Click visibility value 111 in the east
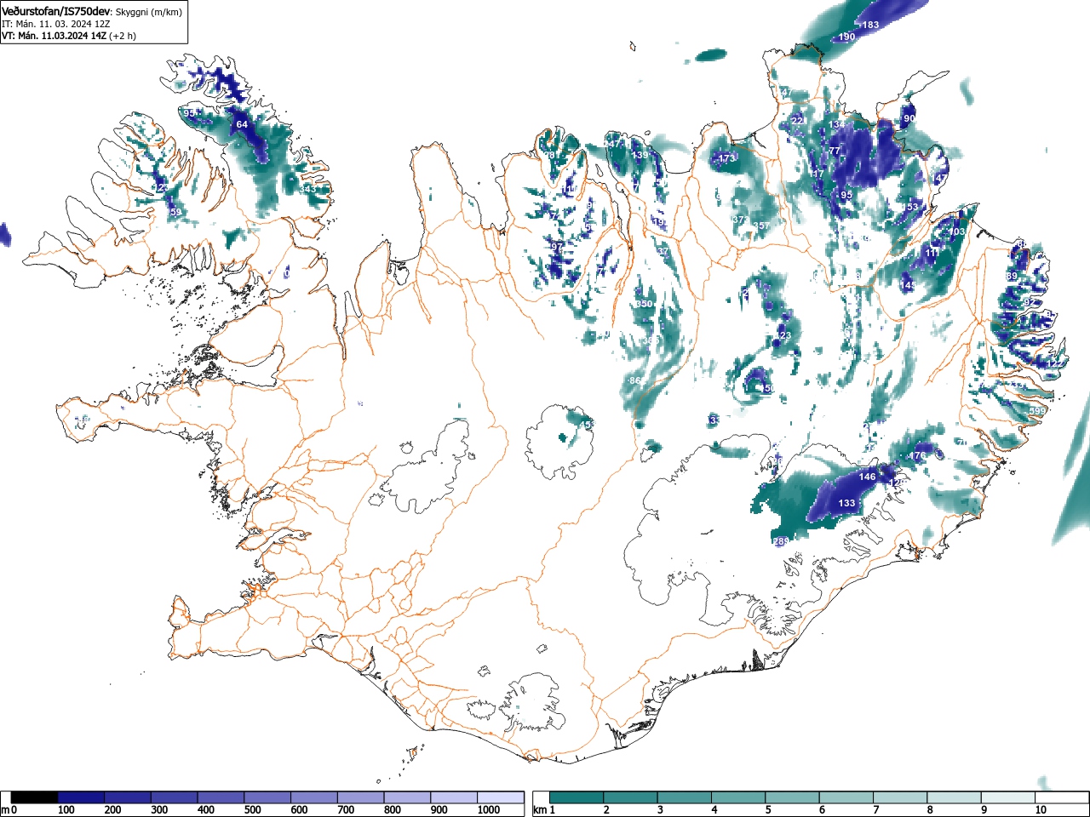Image resolution: width=1090 pixels, height=817 pixels. pyautogui.click(x=933, y=253)
